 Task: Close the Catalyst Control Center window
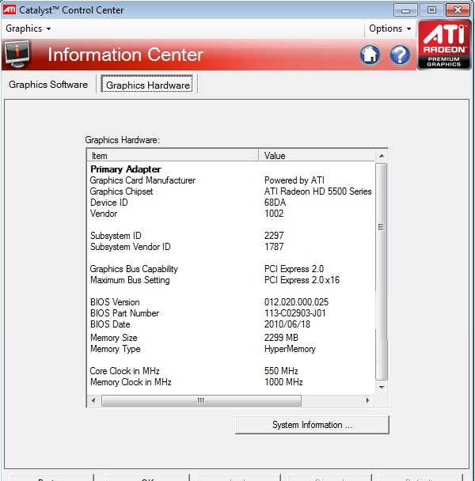(458, 10)
